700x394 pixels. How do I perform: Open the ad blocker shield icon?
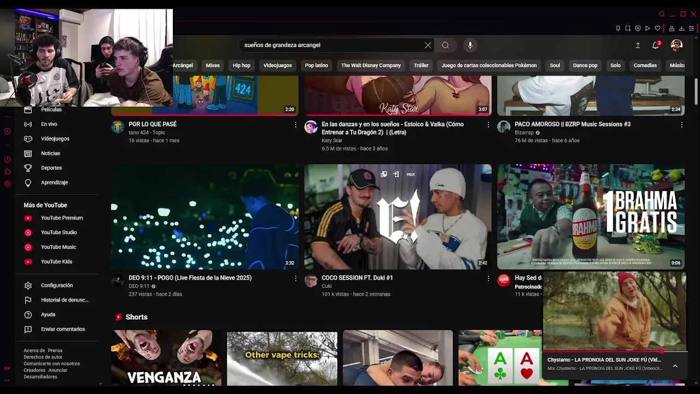[x=638, y=28]
